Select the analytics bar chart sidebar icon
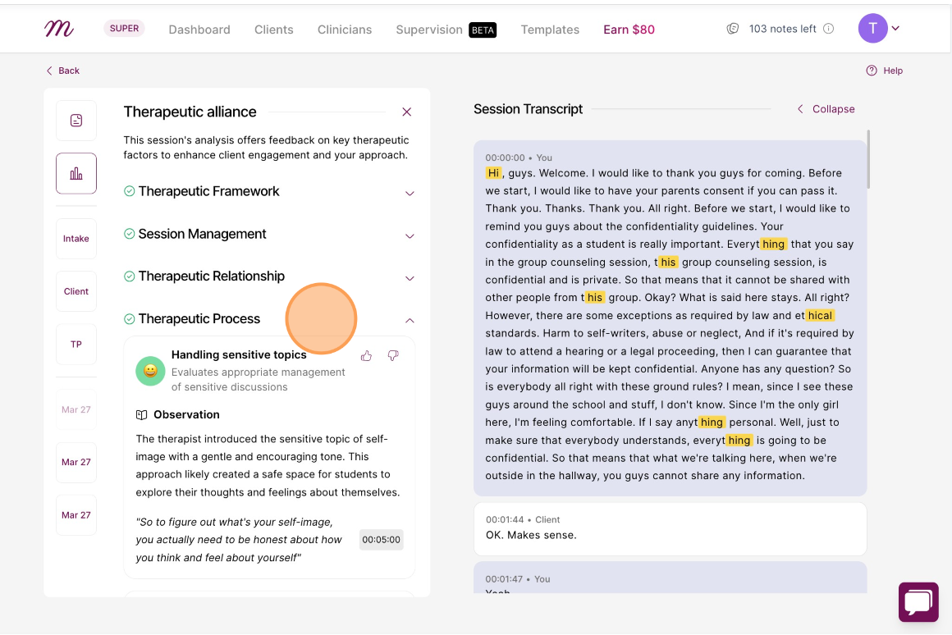The height and width of the screenshot is (635, 952). (x=76, y=174)
